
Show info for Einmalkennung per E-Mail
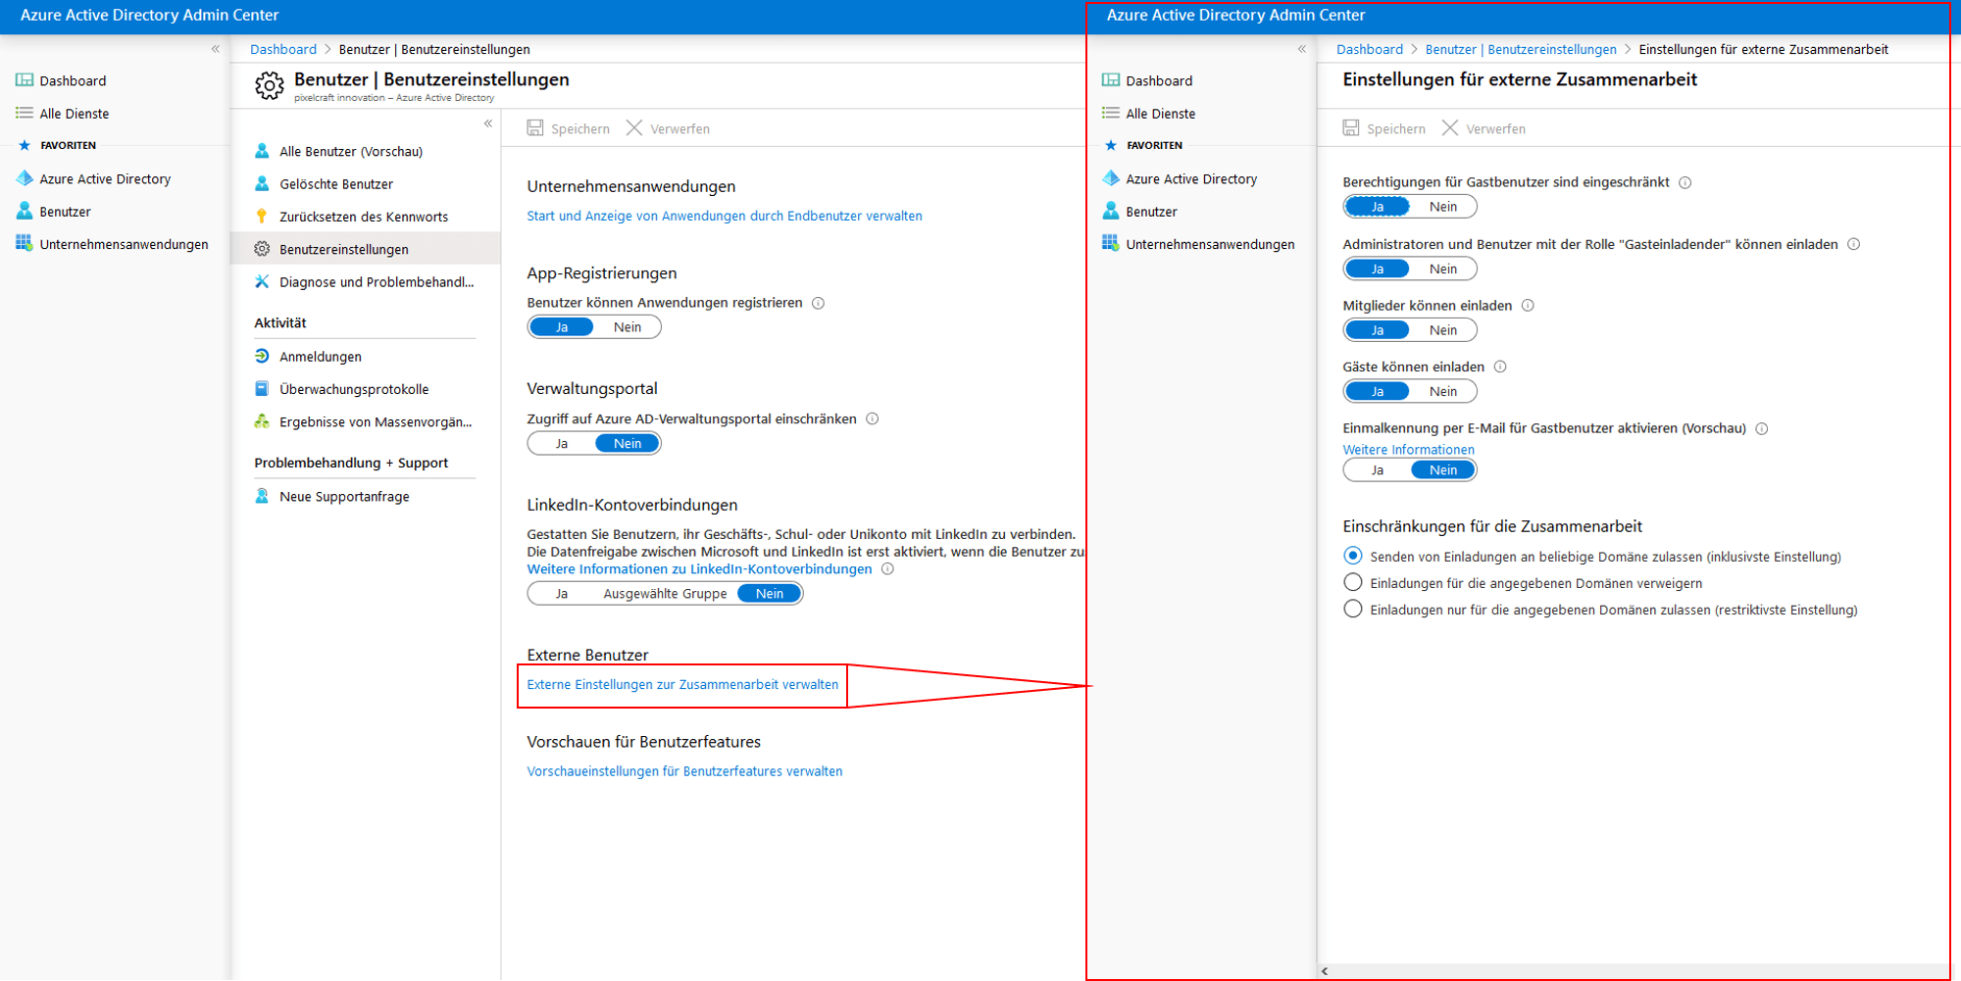tap(1762, 428)
